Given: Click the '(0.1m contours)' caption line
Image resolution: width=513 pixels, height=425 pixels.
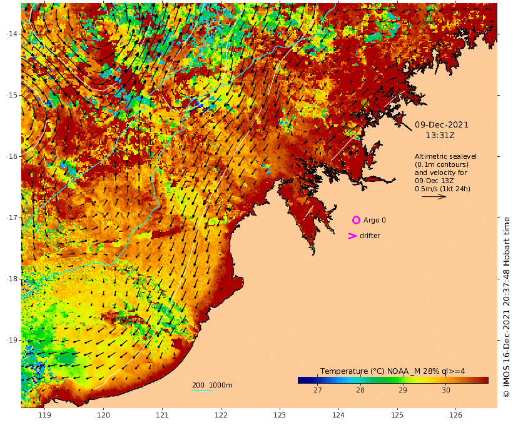Looking at the screenshot, I should point(442,164).
